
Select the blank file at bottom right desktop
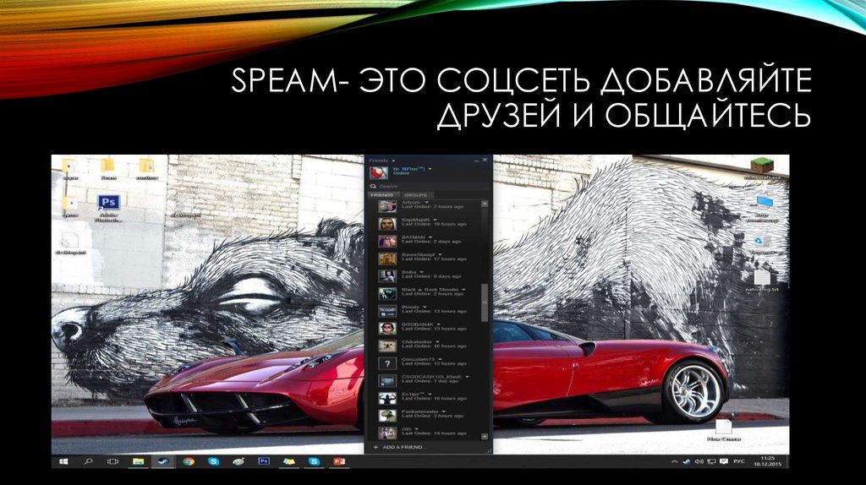pyautogui.click(x=724, y=430)
